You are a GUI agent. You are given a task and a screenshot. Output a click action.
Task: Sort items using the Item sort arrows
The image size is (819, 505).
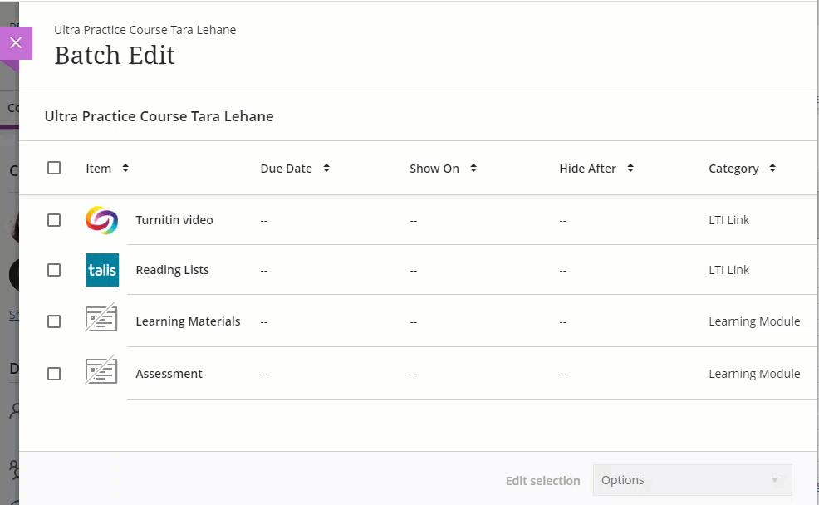point(125,169)
